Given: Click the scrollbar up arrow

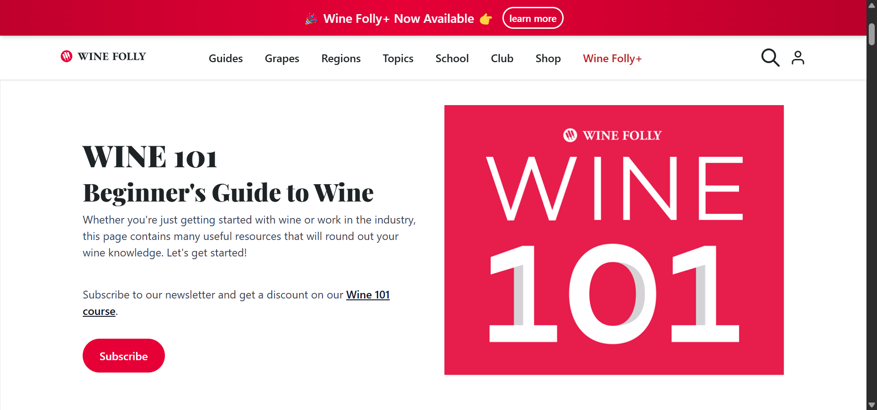Looking at the screenshot, I should (x=872, y=5).
